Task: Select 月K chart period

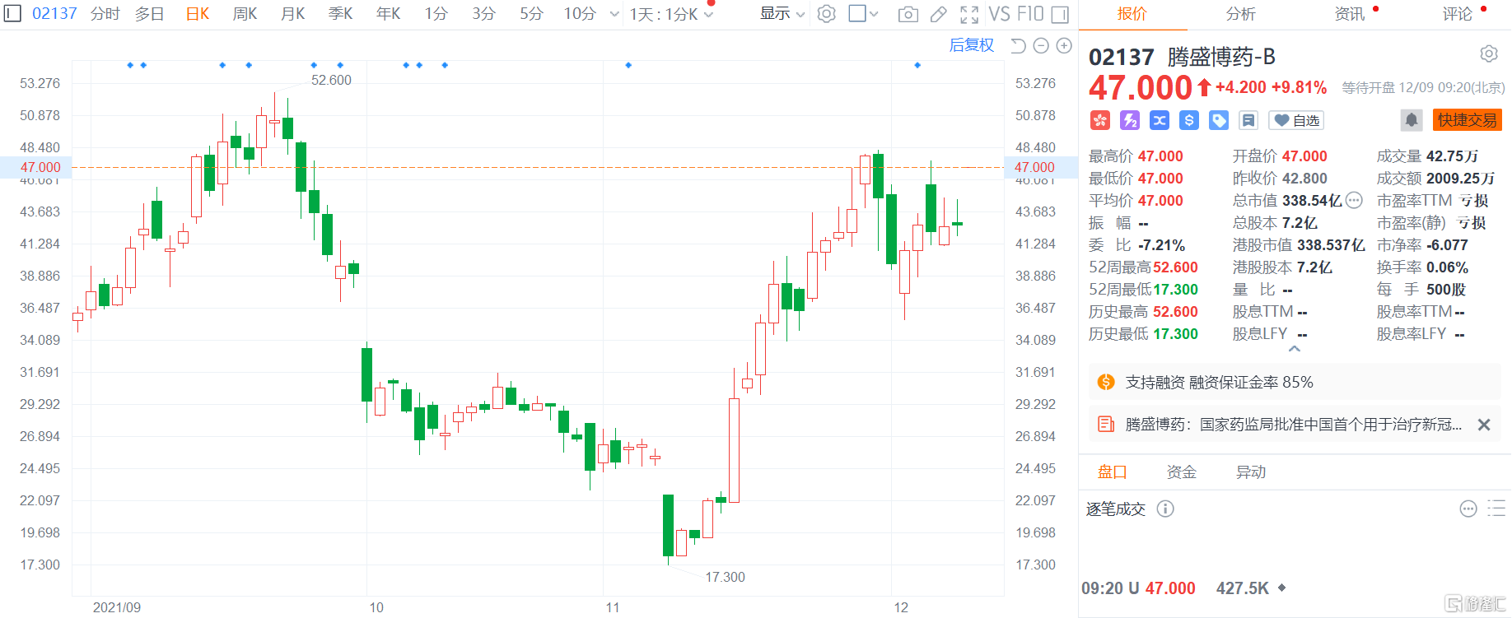Action: (x=293, y=14)
